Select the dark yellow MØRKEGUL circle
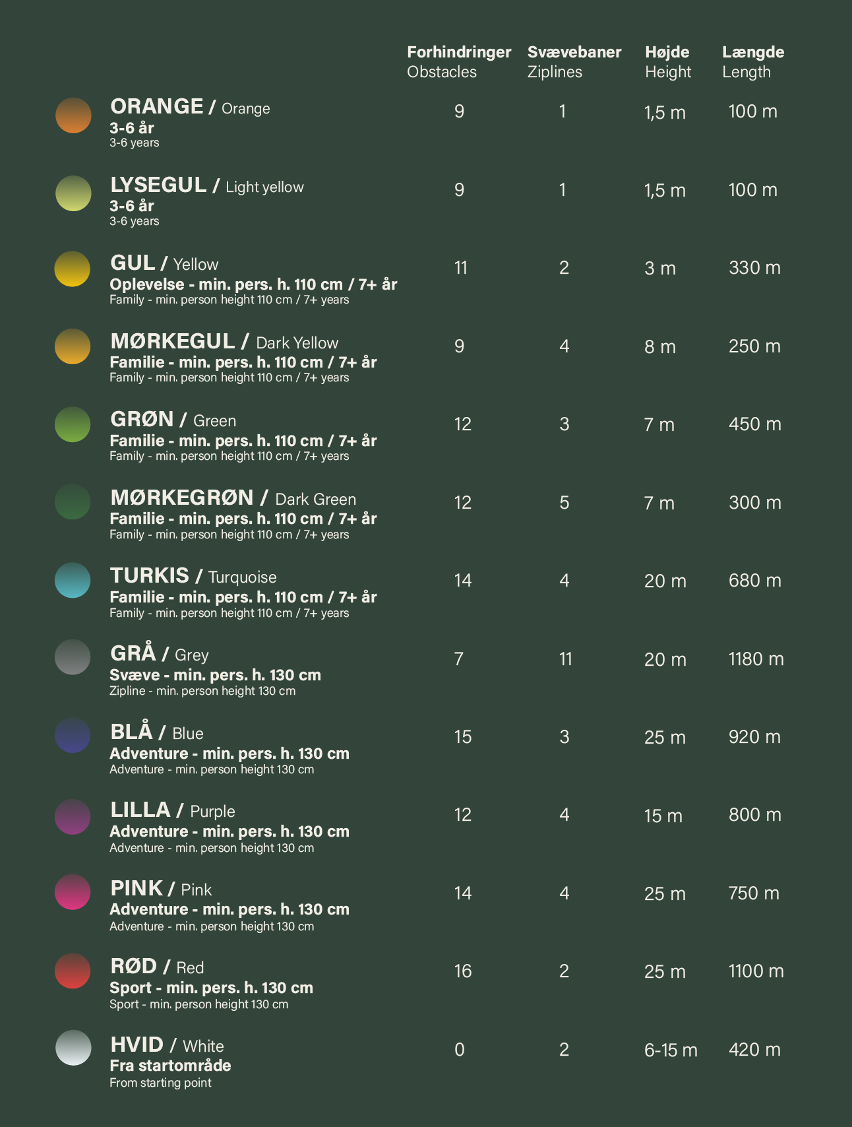852x1127 pixels. click(x=73, y=346)
